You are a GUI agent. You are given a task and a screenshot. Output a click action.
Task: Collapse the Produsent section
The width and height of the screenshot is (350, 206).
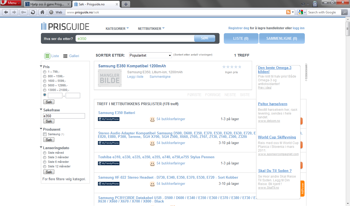coord(41,129)
